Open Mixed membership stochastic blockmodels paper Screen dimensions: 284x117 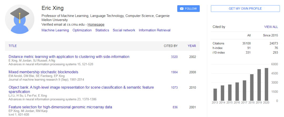[43, 72]
